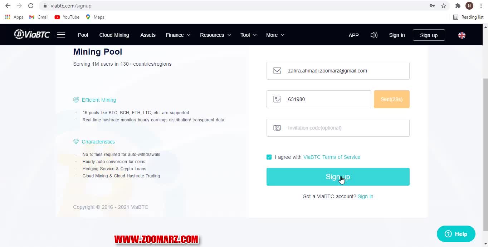This screenshot has width=488, height=247.
Task: Click the ViaBTC logo
Action: coord(32,34)
